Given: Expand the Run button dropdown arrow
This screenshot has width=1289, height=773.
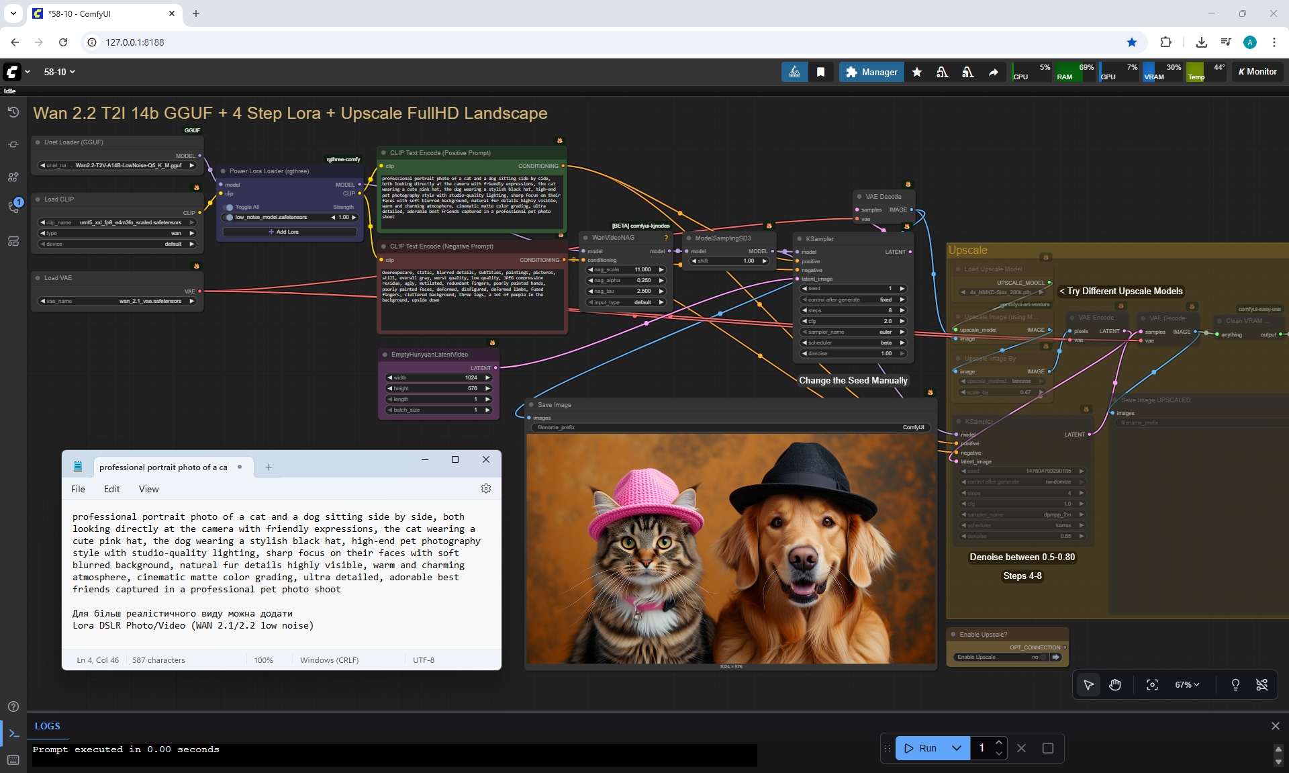Looking at the screenshot, I should click(957, 748).
